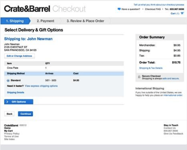The image size is (187, 150).
Task: Open the Checkout FAQ link
Action: [153, 9]
